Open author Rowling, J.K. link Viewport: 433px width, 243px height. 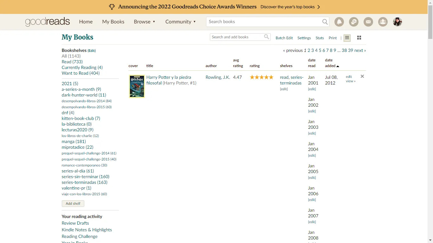[218, 77]
